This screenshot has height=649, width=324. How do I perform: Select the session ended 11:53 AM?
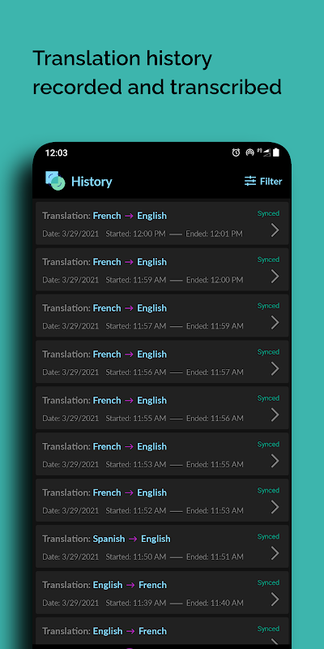[162, 500]
